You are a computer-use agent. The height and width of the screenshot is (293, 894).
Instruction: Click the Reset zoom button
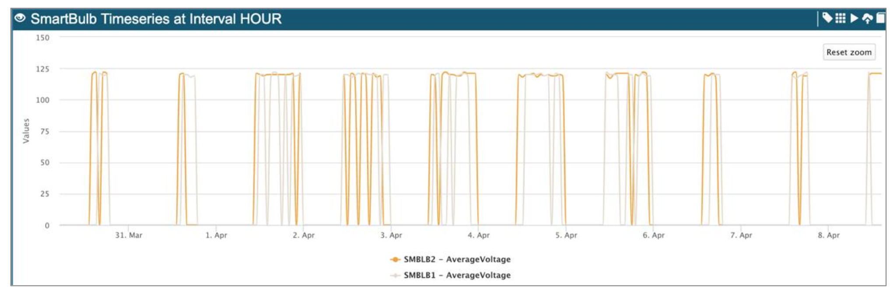pyautogui.click(x=848, y=52)
